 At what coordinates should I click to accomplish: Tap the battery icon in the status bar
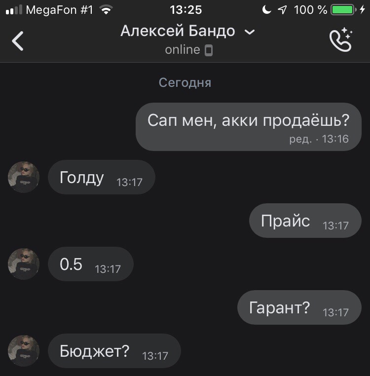(343, 10)
